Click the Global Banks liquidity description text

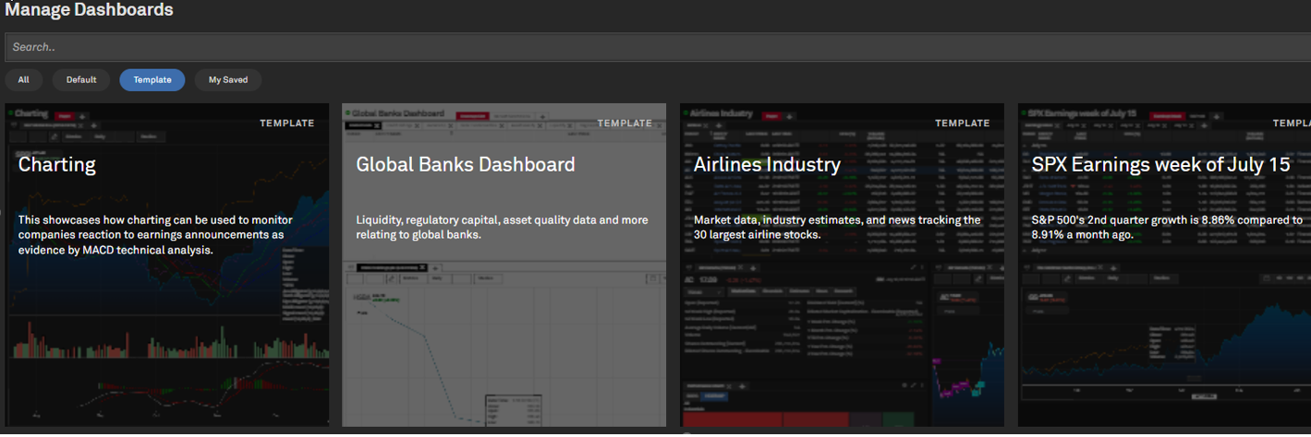(502, 228)
